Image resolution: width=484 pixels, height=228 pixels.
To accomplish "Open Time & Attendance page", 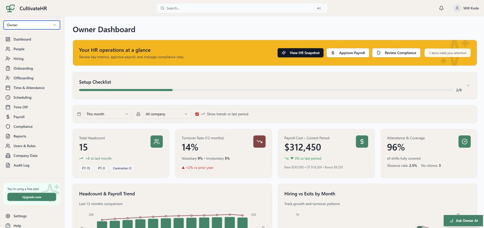I will pos(29,88).
